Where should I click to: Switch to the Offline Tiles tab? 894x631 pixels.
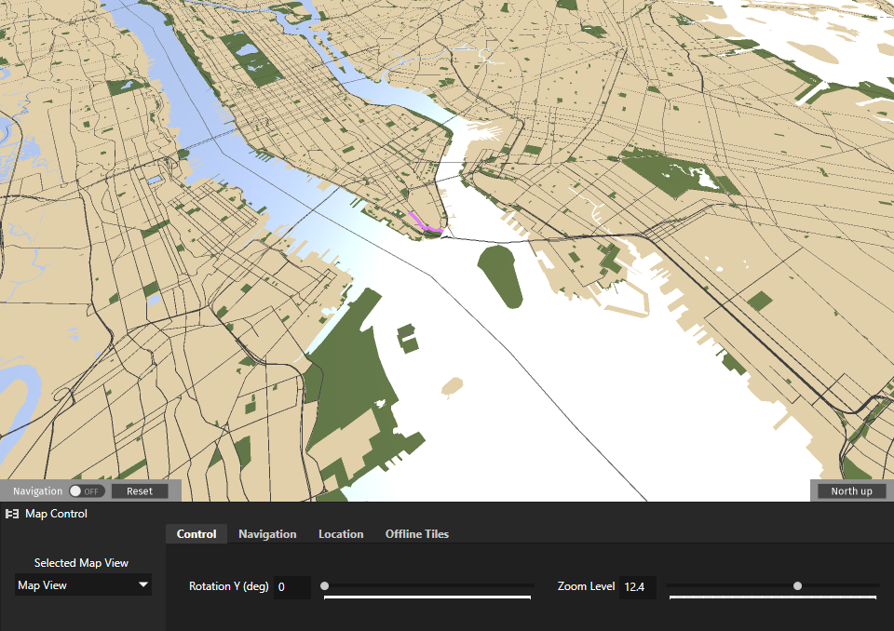click(416, 533)
